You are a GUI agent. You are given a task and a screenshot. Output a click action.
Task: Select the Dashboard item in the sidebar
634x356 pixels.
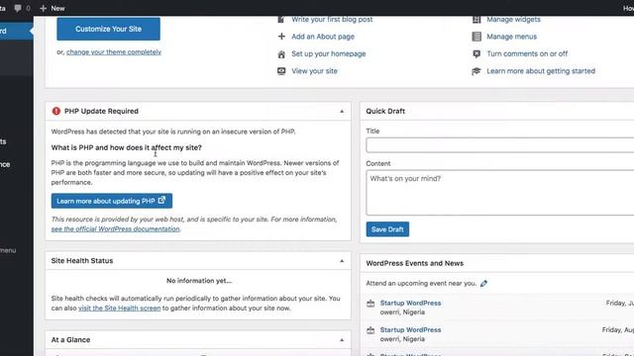16,31
